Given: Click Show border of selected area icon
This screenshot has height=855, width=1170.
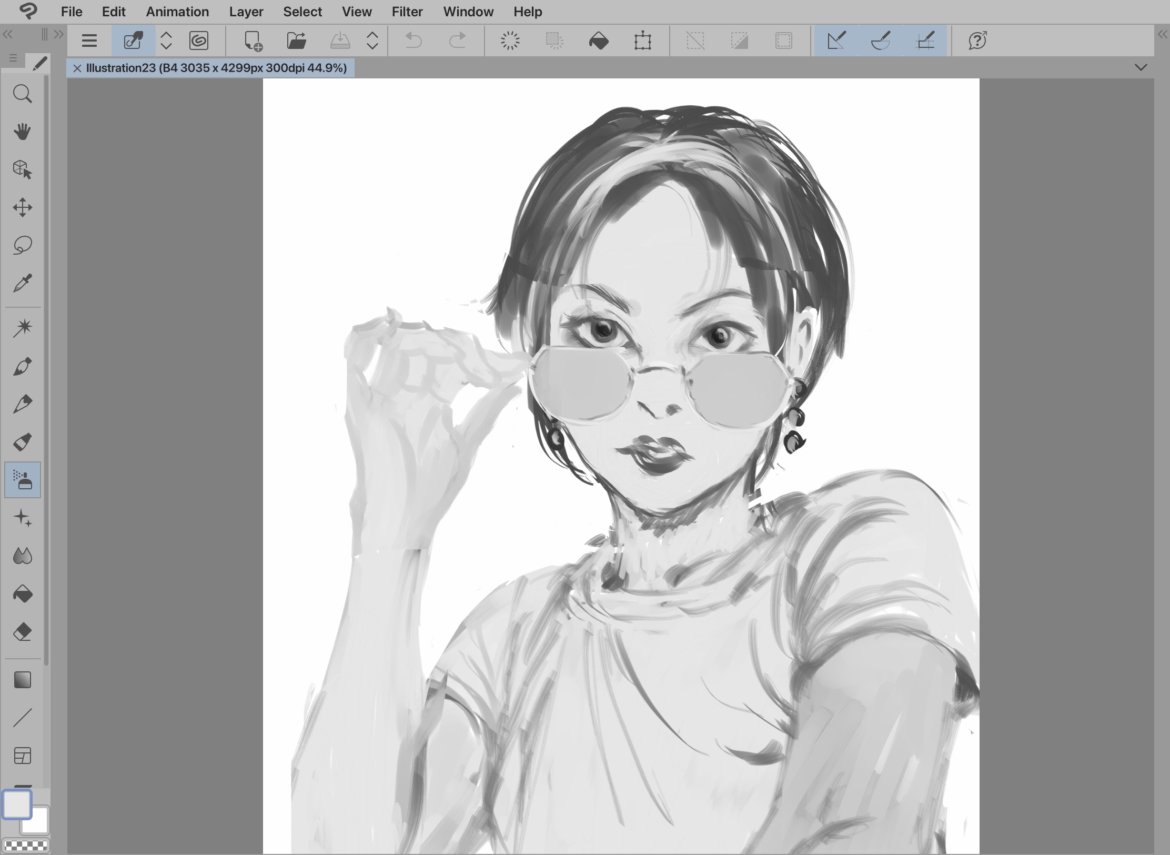Looking at the screenshot, I should point(784,41).
